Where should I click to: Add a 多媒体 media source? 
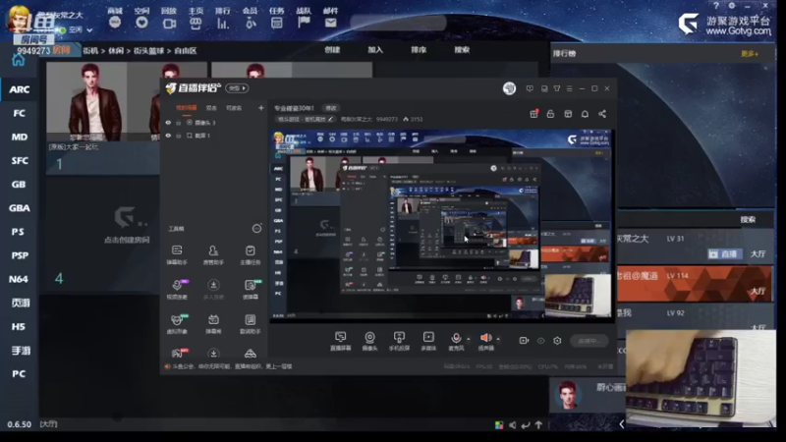tap(428, 341)
